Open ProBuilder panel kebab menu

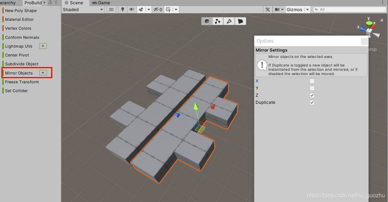point(56,3)
